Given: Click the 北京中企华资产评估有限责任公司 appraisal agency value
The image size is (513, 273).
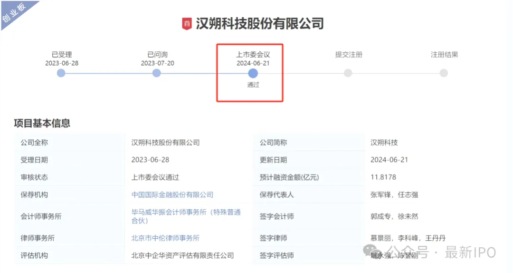Looking at the screenshot, I should point(182,255).
